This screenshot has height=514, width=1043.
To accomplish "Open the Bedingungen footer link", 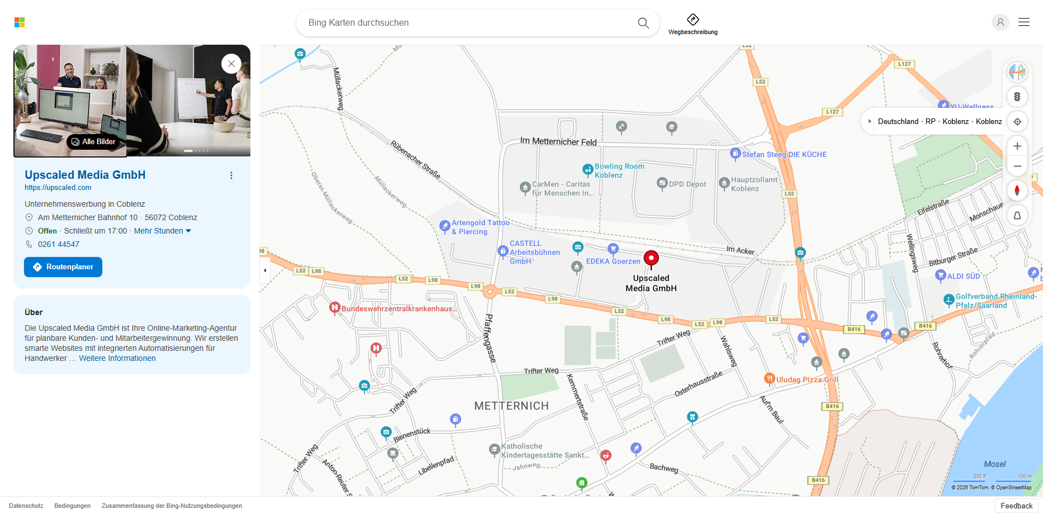I will (x=72, y=506).
